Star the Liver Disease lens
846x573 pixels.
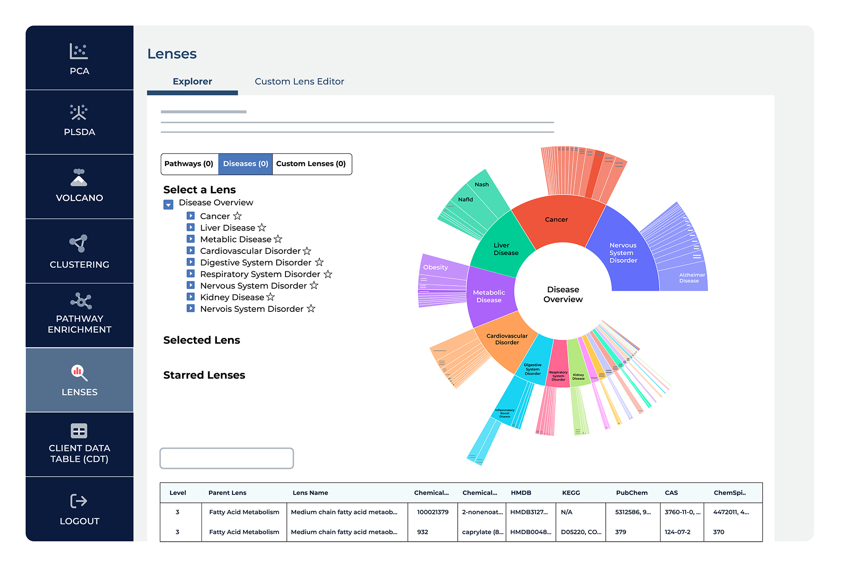pyautogui.click(x=262, y=228)
